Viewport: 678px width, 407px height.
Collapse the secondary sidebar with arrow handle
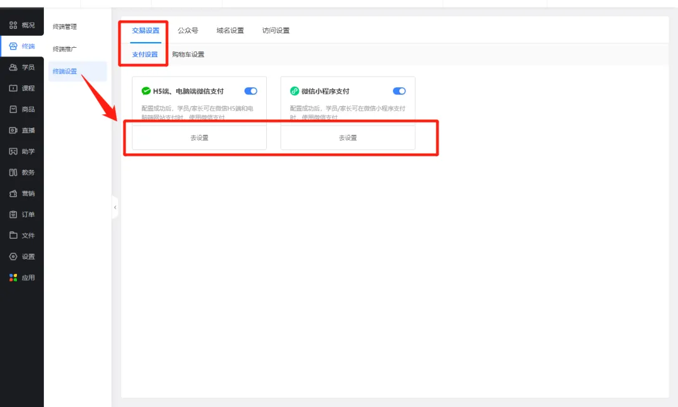click(115, 207)
